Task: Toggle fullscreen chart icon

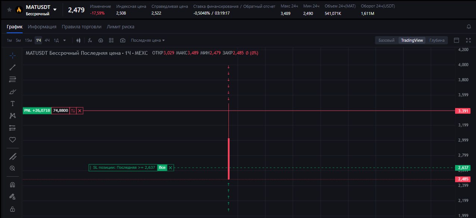Action: point(469,40)
